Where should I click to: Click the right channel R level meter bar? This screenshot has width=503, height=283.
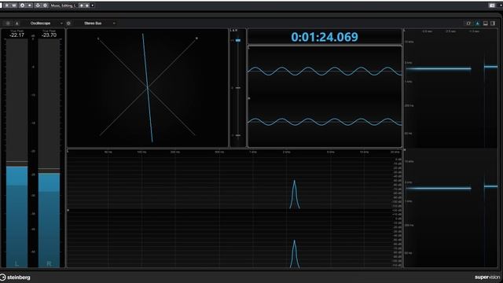click(49, 153)
